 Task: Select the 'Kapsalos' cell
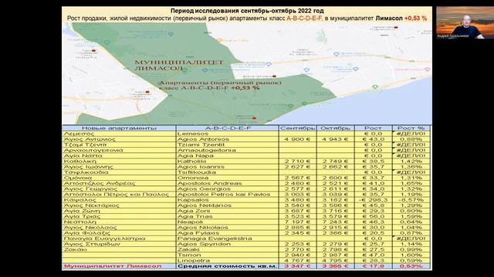click(228, 200)
